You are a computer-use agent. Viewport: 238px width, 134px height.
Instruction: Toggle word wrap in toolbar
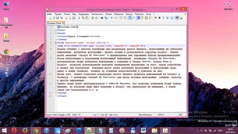tap(130, 18)
